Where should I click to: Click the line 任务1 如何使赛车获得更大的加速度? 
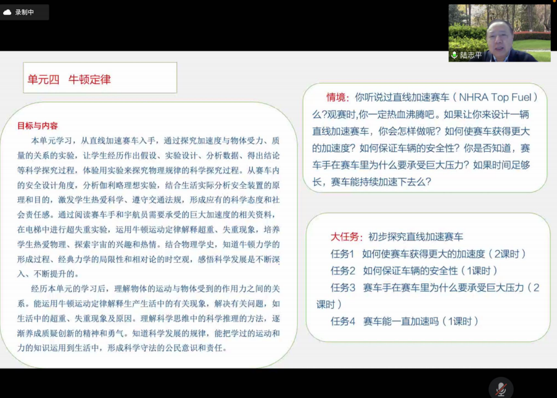tap(428, 254)
